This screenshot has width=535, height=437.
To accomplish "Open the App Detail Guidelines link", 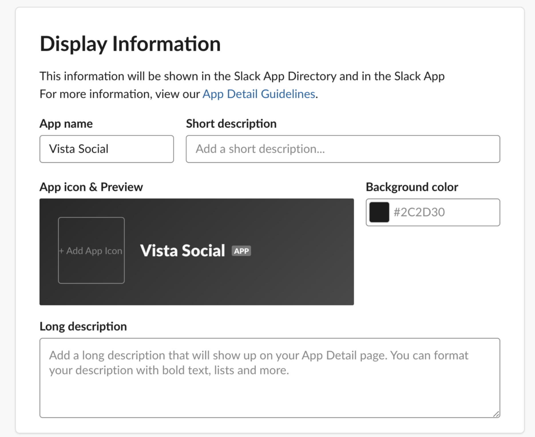I will [x=258, y=94].
